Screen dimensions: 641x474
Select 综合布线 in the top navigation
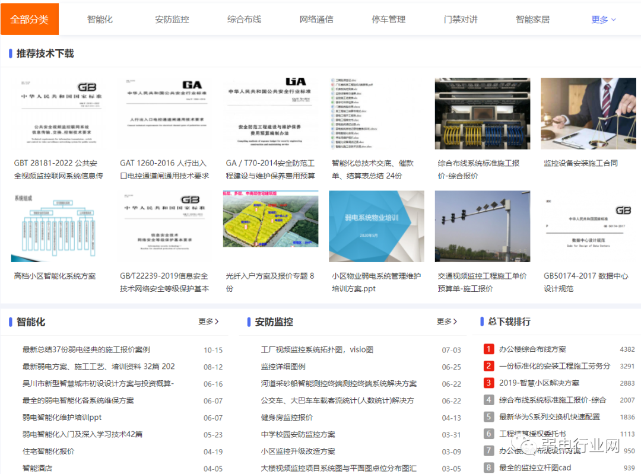point(244,18)
